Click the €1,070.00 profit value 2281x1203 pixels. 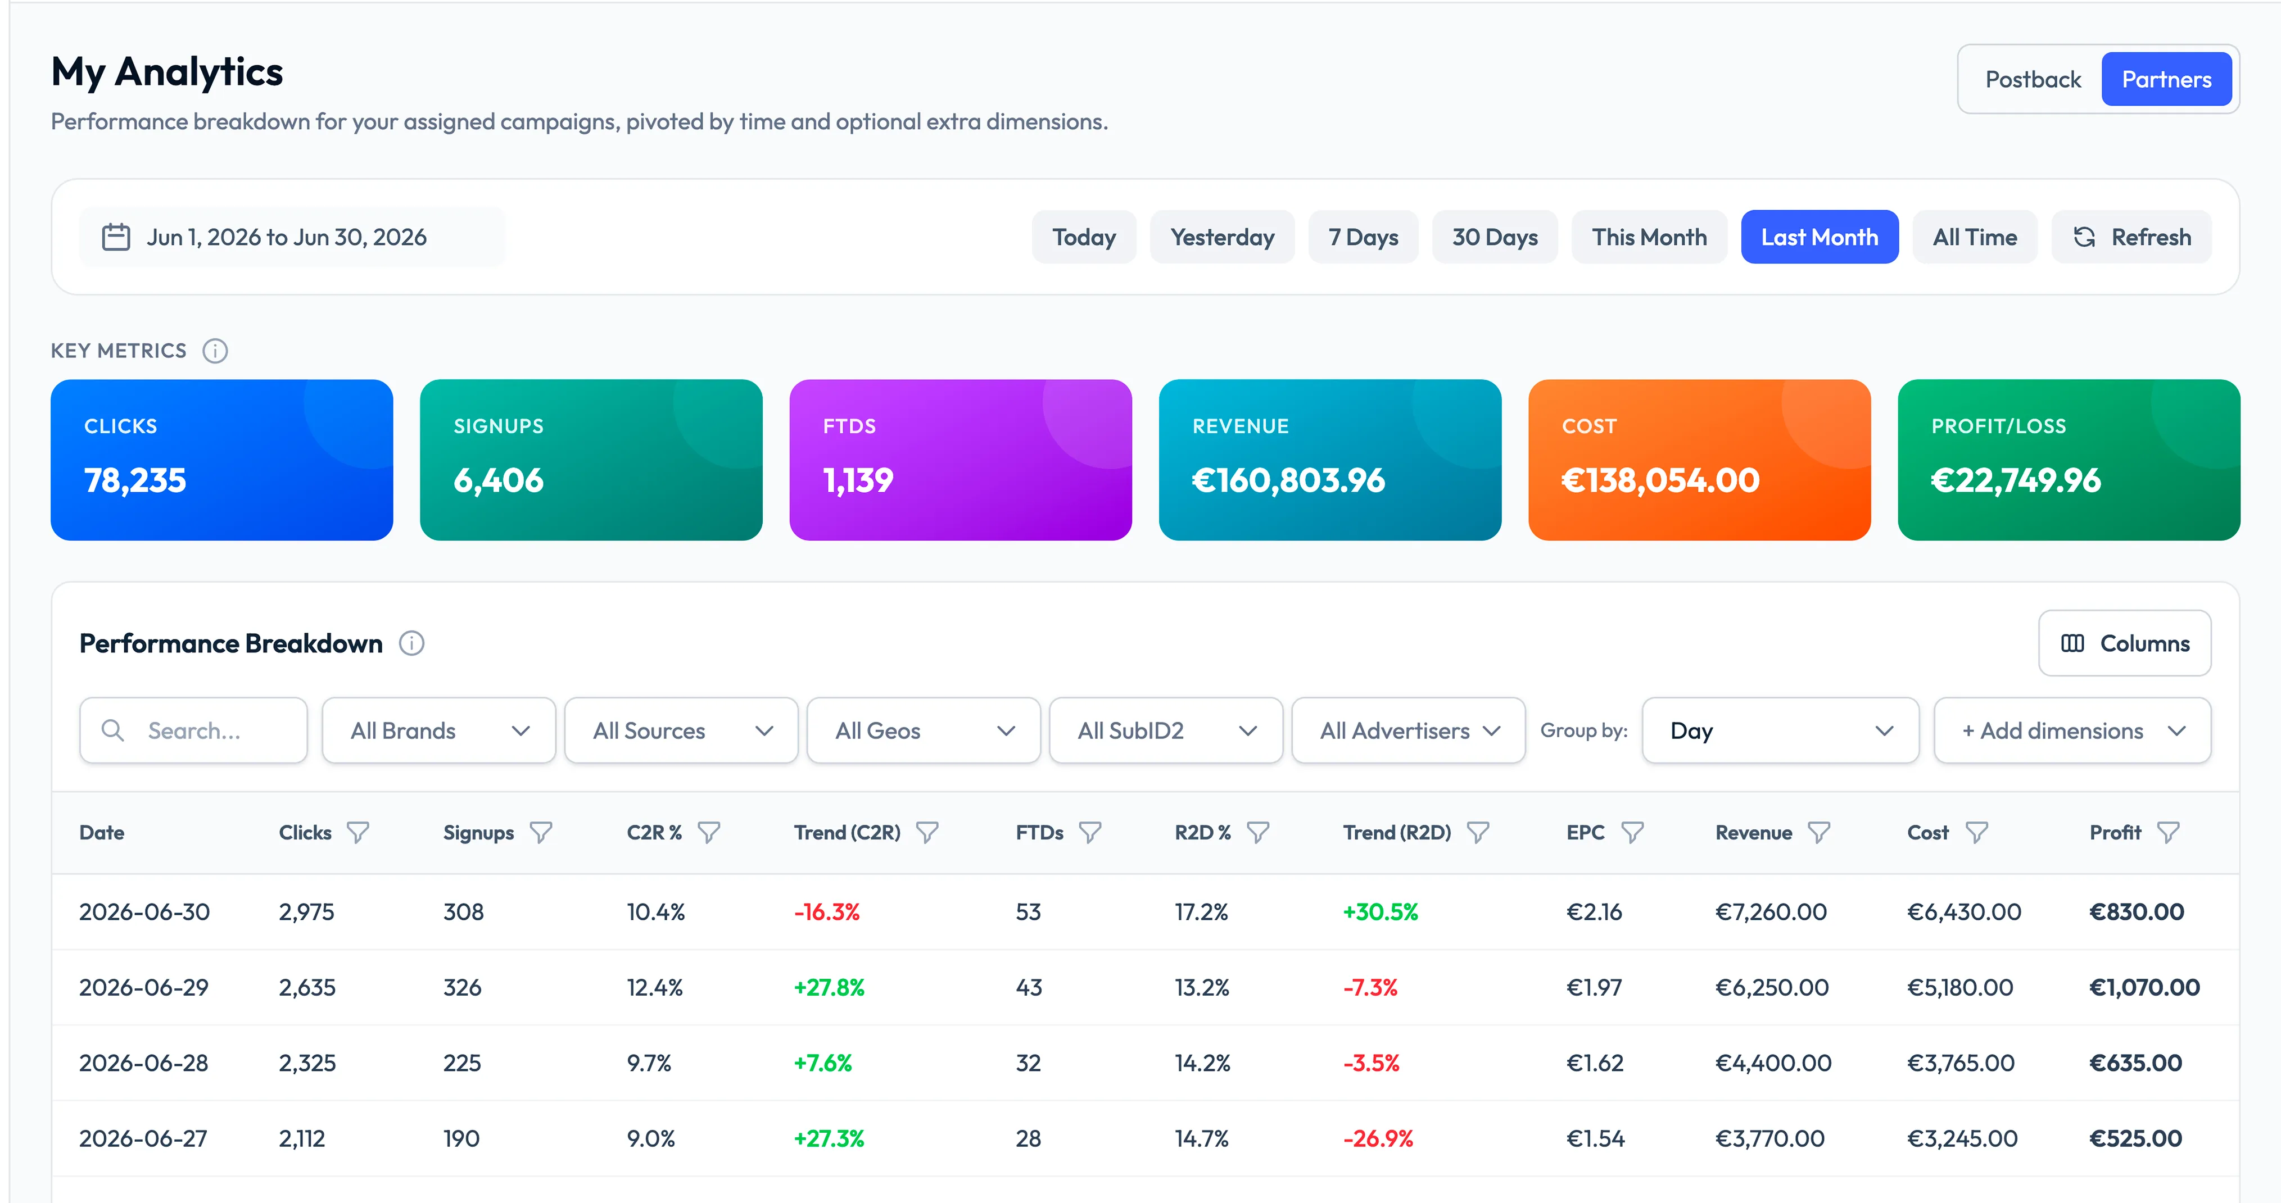[2144, 988]
